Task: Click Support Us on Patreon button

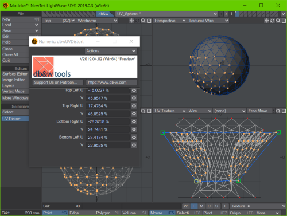Action: click(x=58, y=83)
